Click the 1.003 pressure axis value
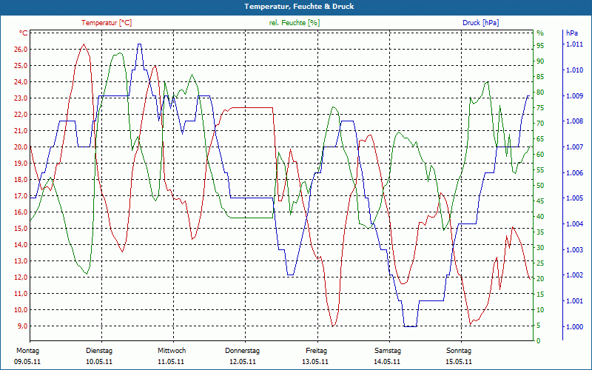The height and width of the screenshot is (370, 592). (574, 249)
